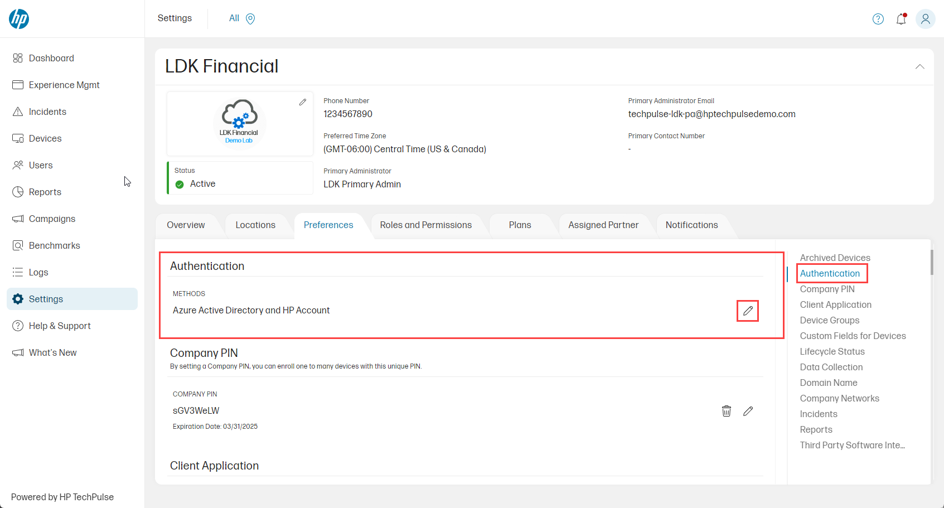This screenshot has width=944, height=508.
Task: Select the Users sidebar icon
Action: [17, 165]
